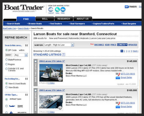This screenshot has width=144, height=116.
Task: Collapse the I'm looking for section
Action: point(26,79)
